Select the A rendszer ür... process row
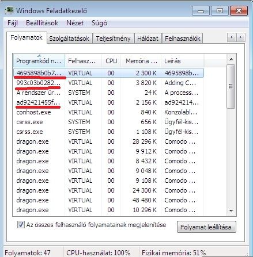Screen dimensions: 253x257 click(108, 93)
